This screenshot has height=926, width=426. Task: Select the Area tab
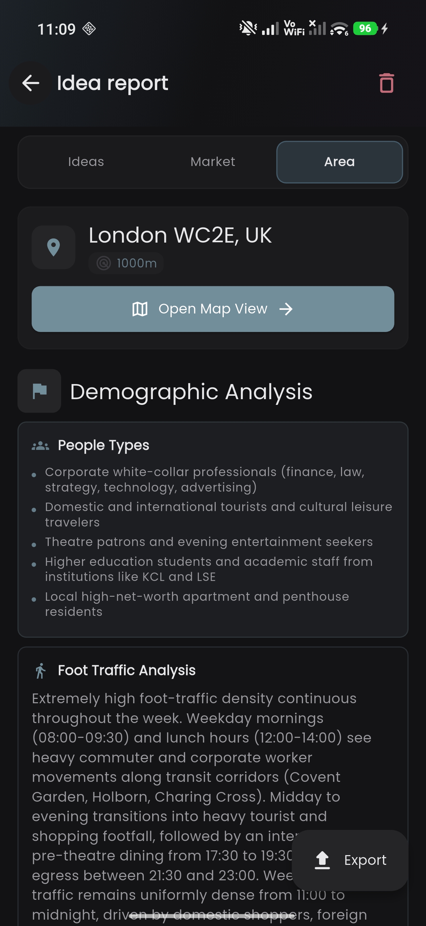(339, 162)
